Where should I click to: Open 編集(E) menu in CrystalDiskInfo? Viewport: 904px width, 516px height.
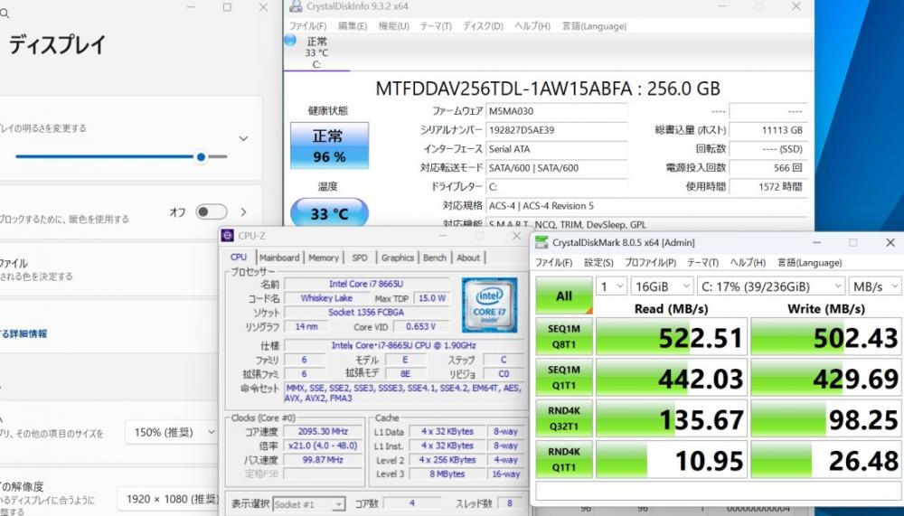[353, 26]
